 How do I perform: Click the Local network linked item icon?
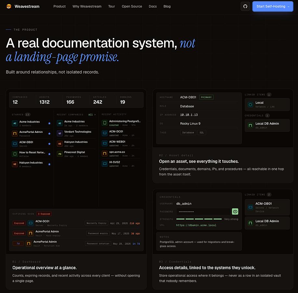(251, 105)
